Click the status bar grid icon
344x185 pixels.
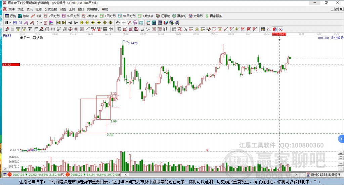point(5,175)
